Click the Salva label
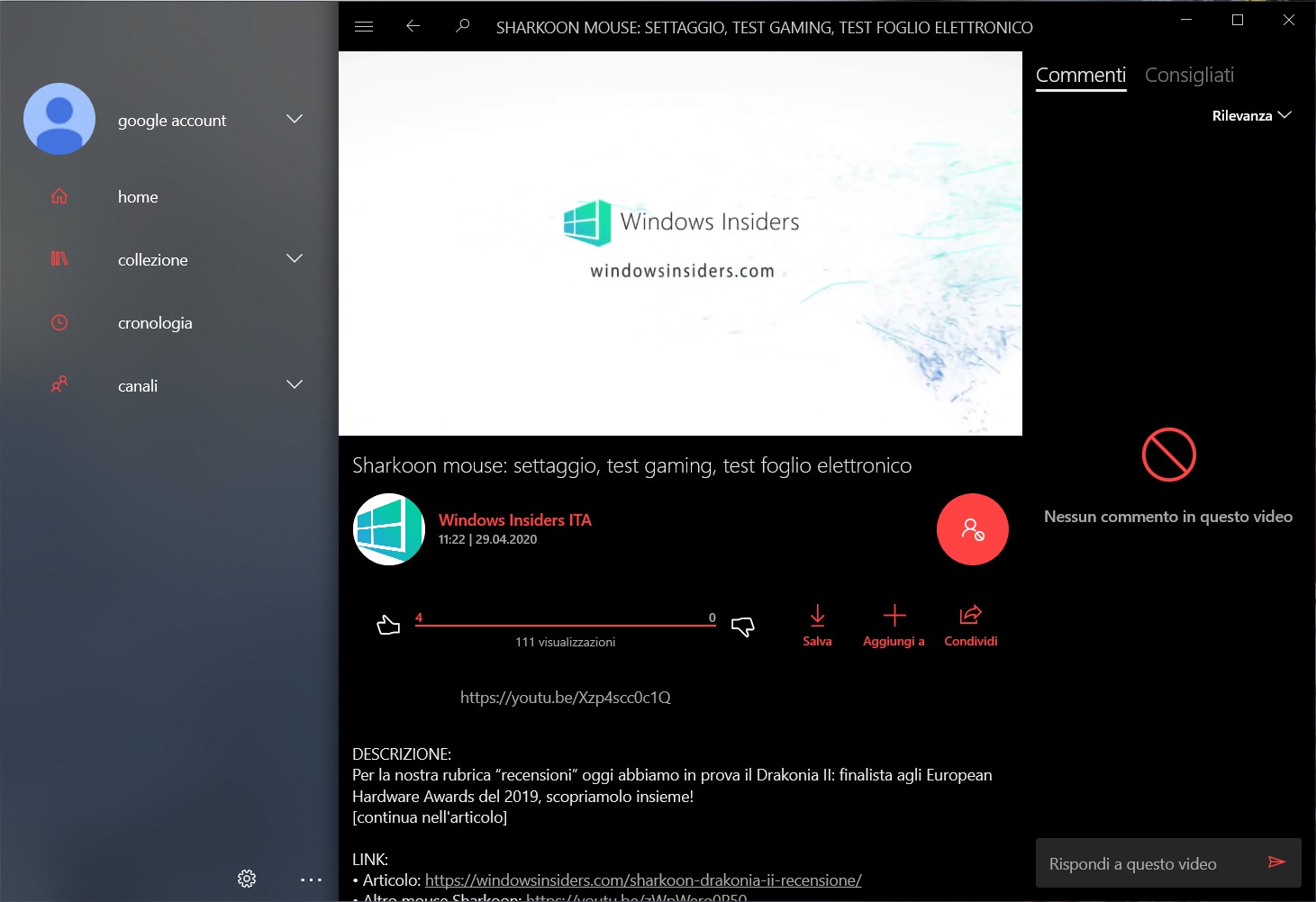This screenshot has width=1316, height=902. pos(817,642)
